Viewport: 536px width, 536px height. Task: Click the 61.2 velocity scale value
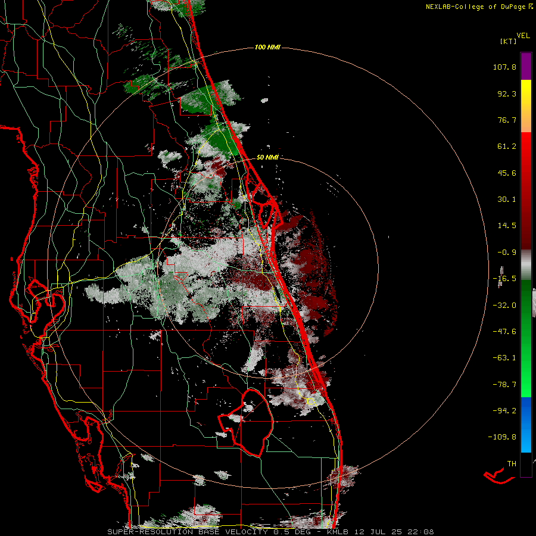[x=507, y=147]
